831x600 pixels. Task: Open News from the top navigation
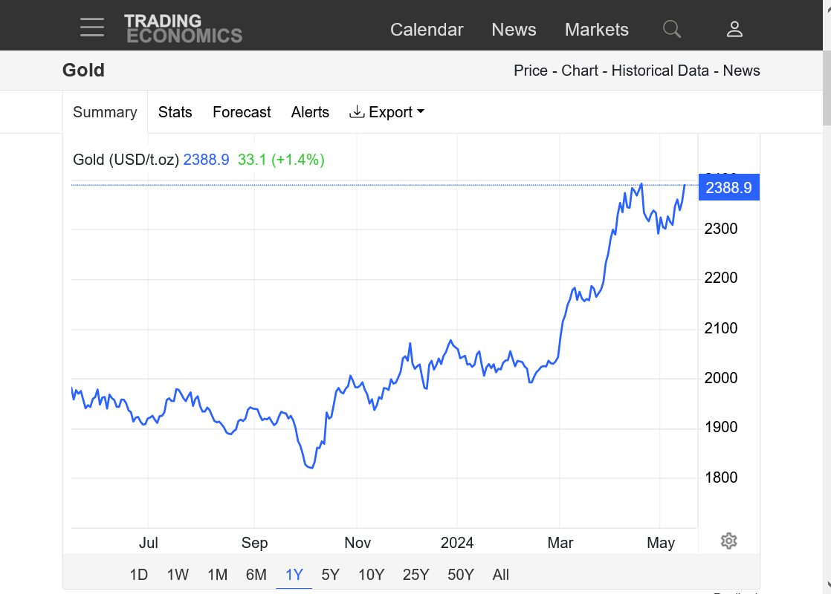tap(514, 30)
